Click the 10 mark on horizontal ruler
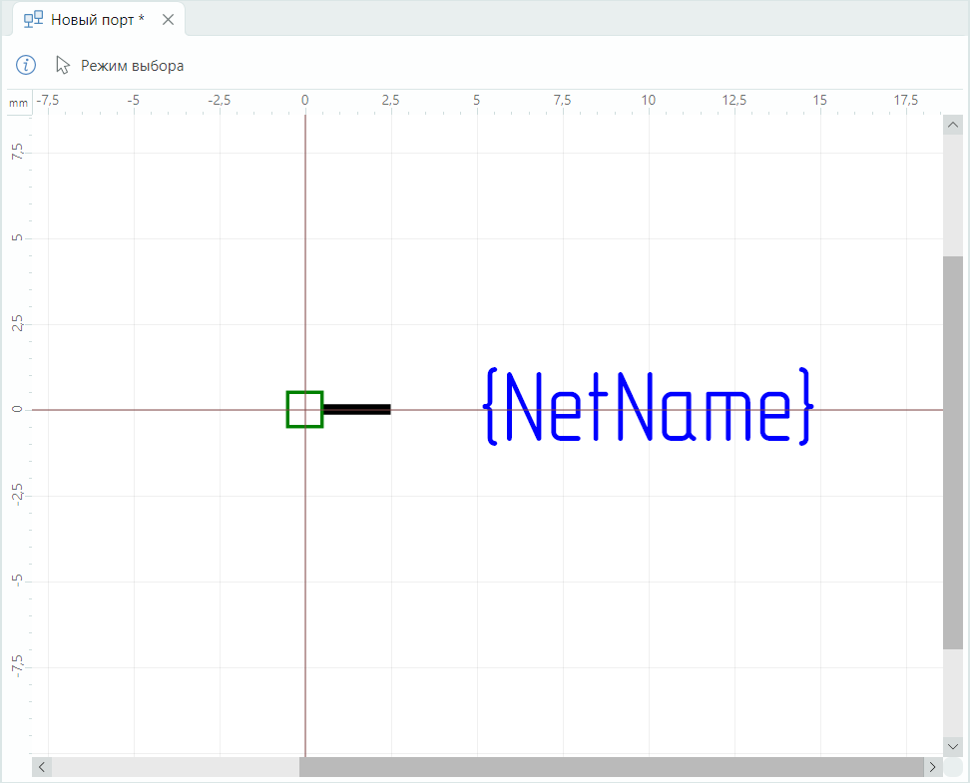 coord(649,100)
